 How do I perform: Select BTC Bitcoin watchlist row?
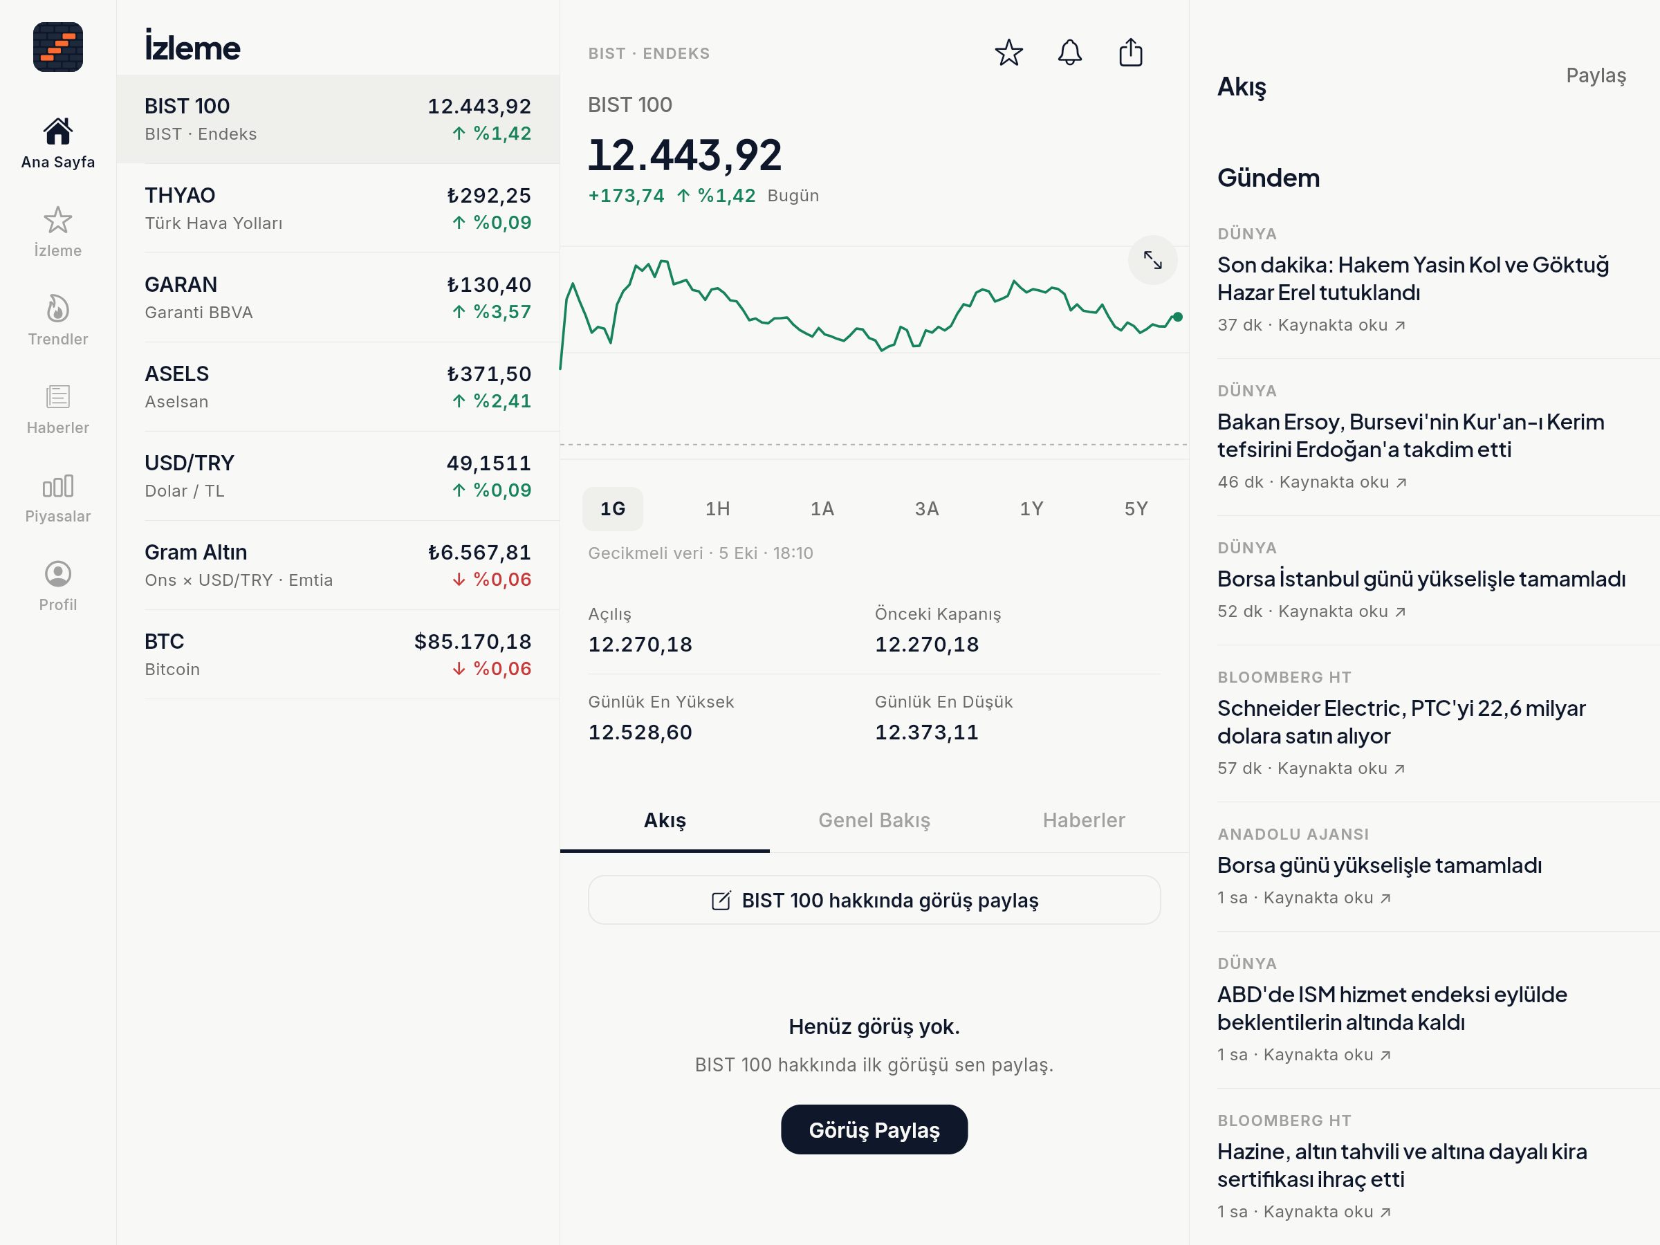tap(338, 655)
